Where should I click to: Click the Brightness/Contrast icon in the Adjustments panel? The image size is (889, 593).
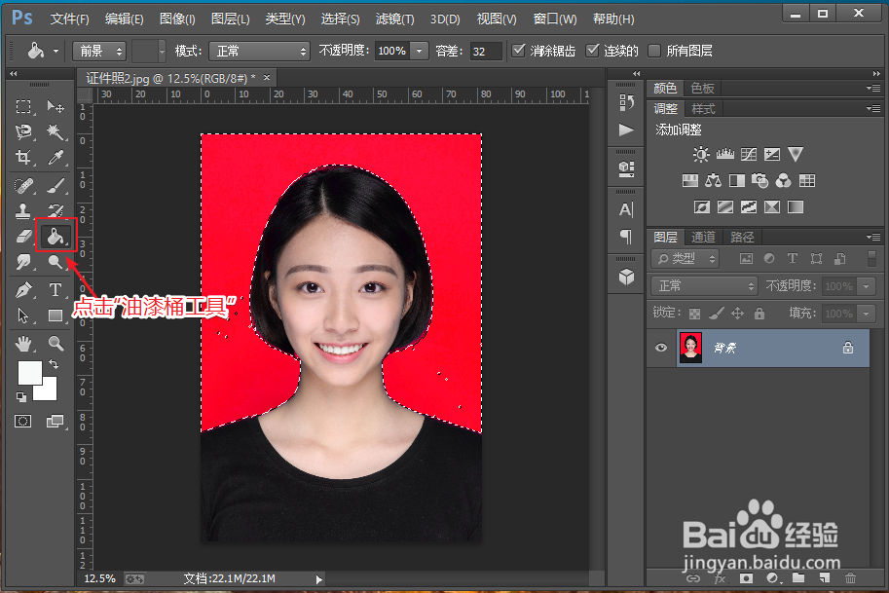(699, 153)
